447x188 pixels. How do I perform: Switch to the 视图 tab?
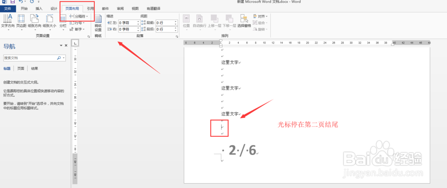(x=135, y=8)
